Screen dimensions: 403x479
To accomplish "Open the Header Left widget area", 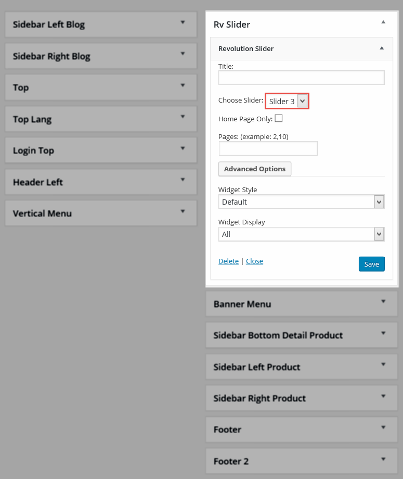I will 101,182.
